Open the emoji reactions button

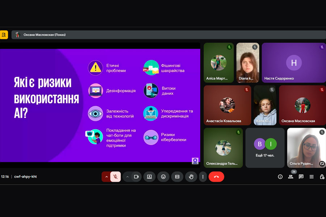coord(163,177)
